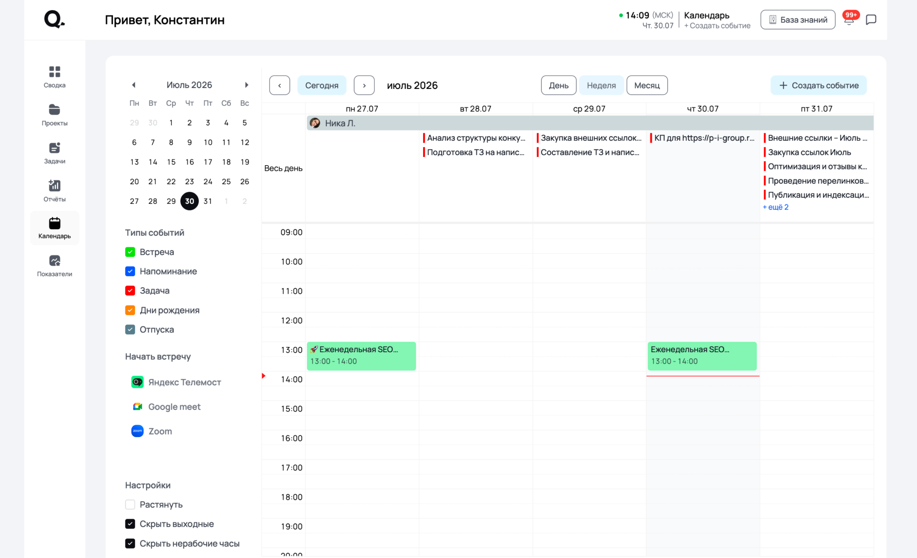Go to previous month in mini calendar
Viewport: 917px width, 558px height.
134,85
